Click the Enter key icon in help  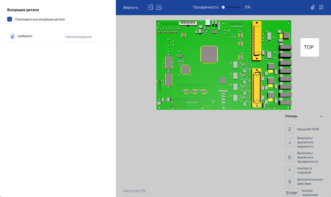coord(292,193)
